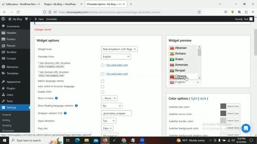
Task: Open a new browser tab
Action: click(131, 4)
